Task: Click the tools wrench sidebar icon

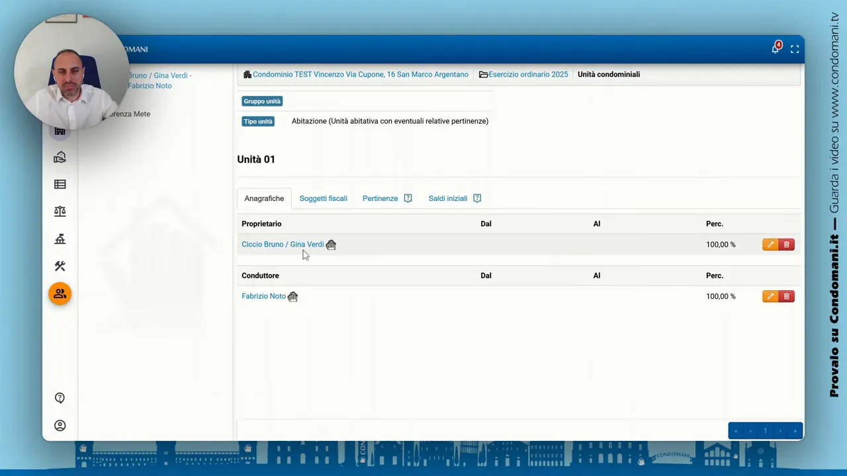Action: [x=60, y=266]
